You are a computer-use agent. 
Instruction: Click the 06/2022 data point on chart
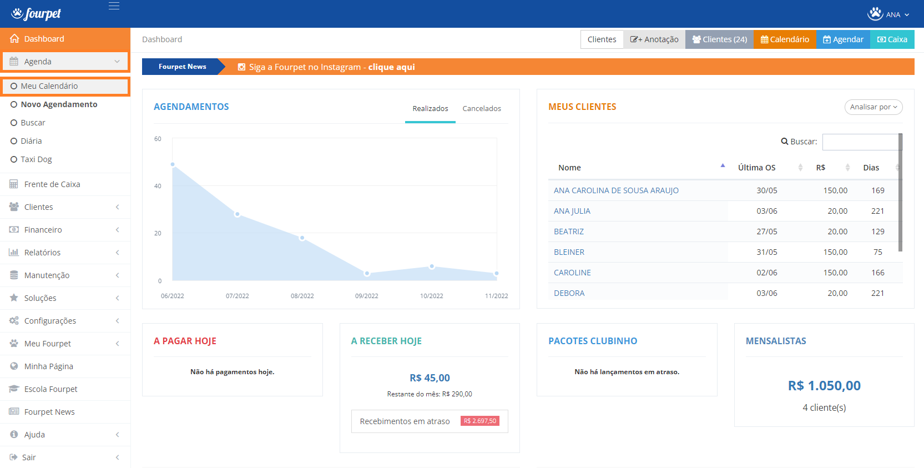pos(173,164)
